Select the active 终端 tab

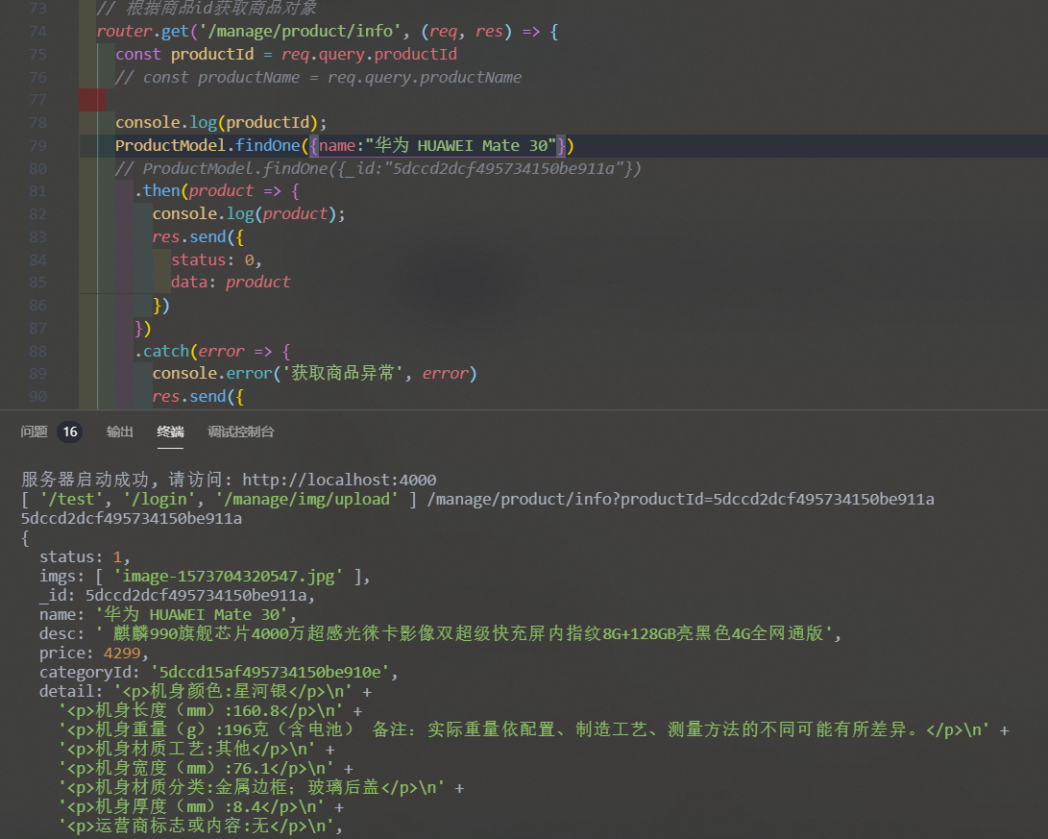(170, 432)
